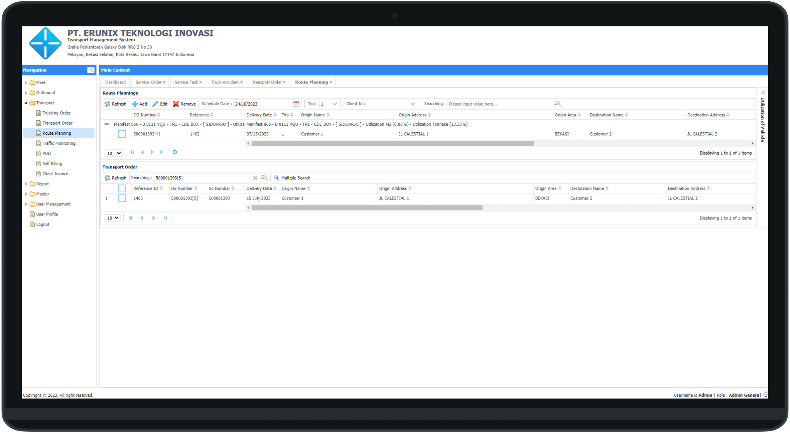Open Multiple Search in Transport Order
The image size is (790, 434).
[292, 178]
